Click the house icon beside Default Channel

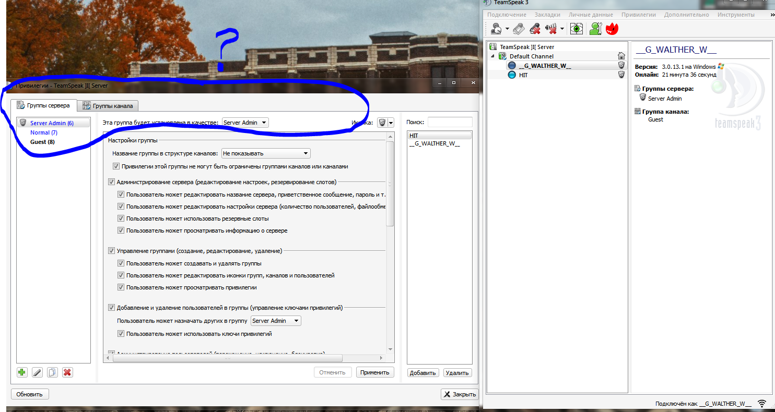coord(621,56)
